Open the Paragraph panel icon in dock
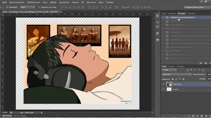This screenshot has width=211, height=118. coord(158,27)
